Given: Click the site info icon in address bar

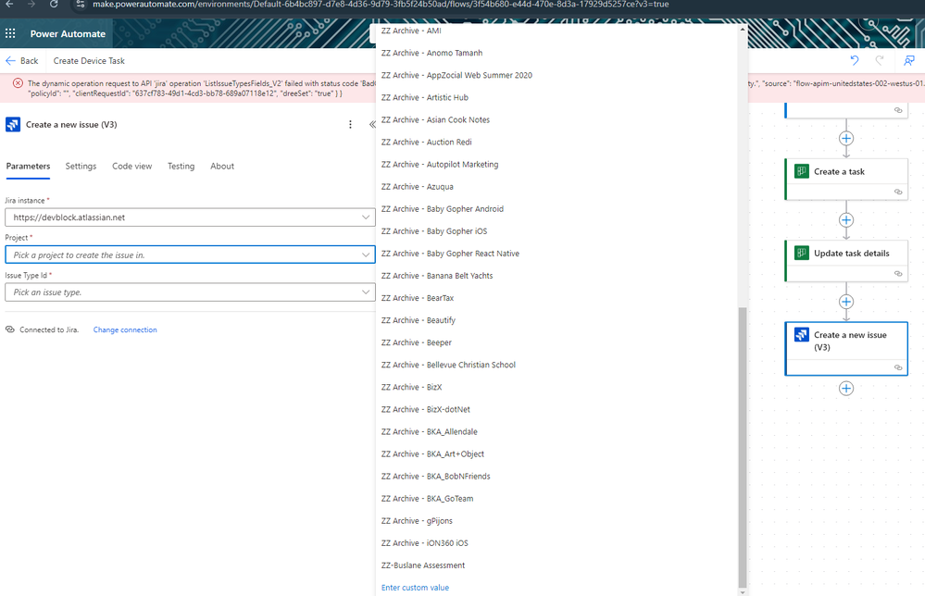Looking at the screenshot, I should tap(81, 4).
